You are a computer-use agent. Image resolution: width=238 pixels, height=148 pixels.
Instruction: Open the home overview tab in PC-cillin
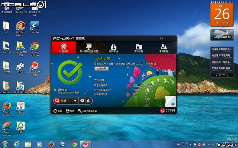click(x=64, y=48)
